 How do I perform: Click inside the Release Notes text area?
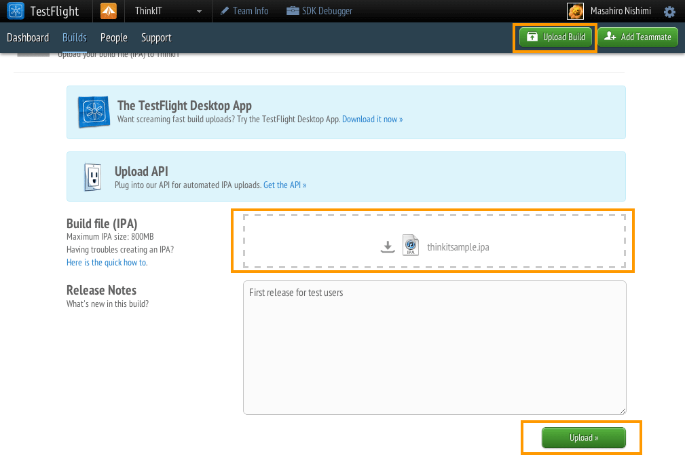[x=434, y=348]
